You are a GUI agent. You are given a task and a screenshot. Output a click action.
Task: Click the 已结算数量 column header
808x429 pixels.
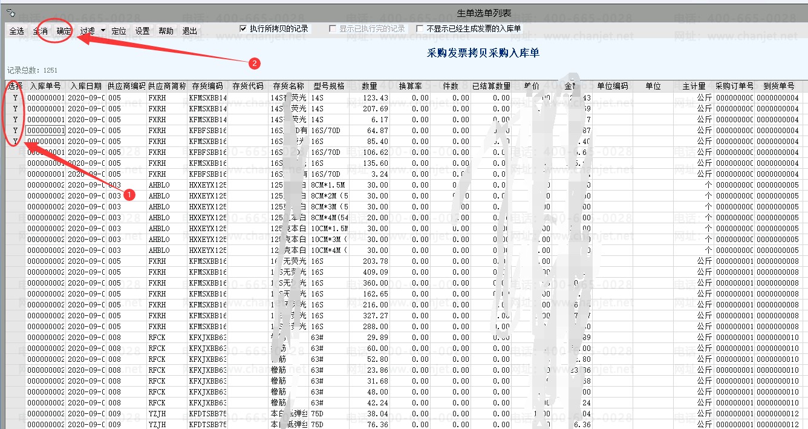[x=491, y=87]
